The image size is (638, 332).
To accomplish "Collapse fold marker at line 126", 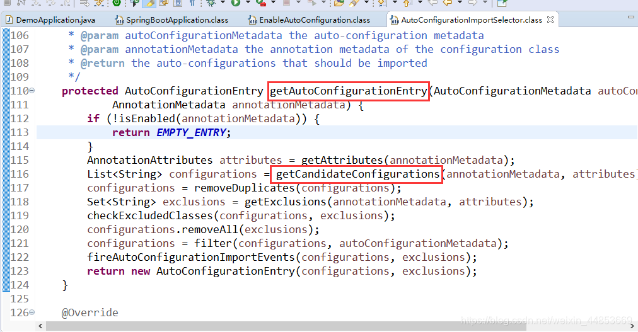I will [32, 312].
